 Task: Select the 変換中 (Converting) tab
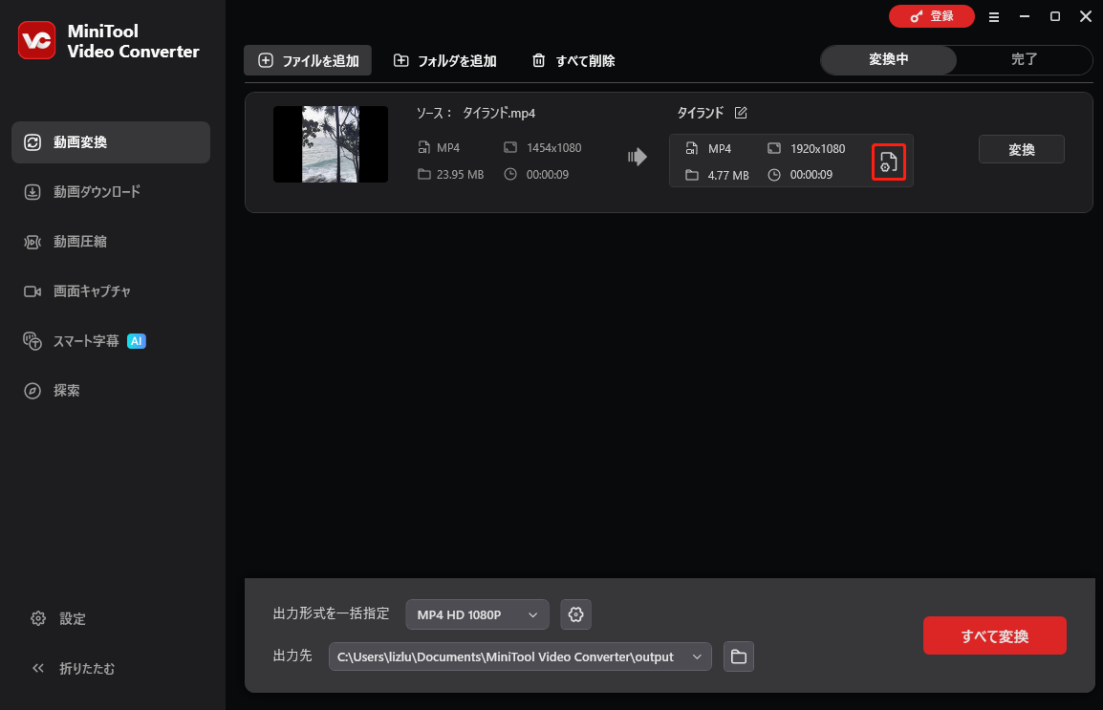coord(887,59)
